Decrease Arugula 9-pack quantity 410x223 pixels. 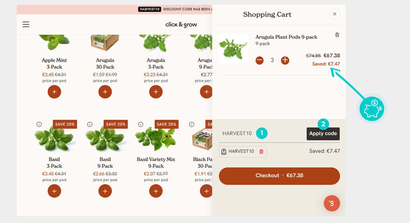pyautogui.click(x=259, y=61)
